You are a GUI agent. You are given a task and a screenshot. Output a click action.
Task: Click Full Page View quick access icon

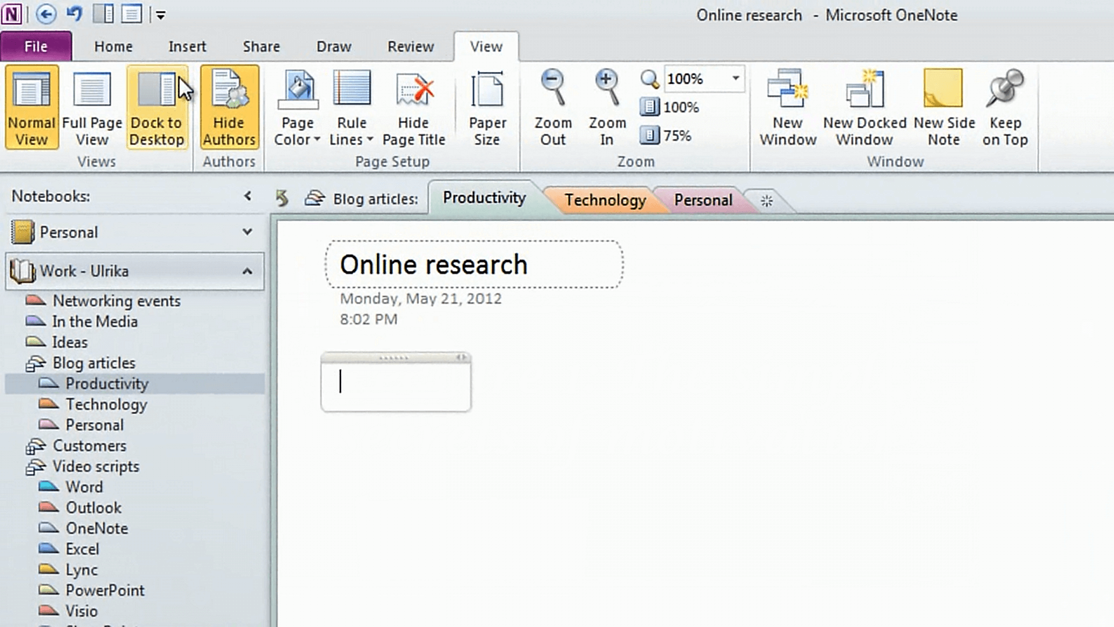[x=132, y=14]
